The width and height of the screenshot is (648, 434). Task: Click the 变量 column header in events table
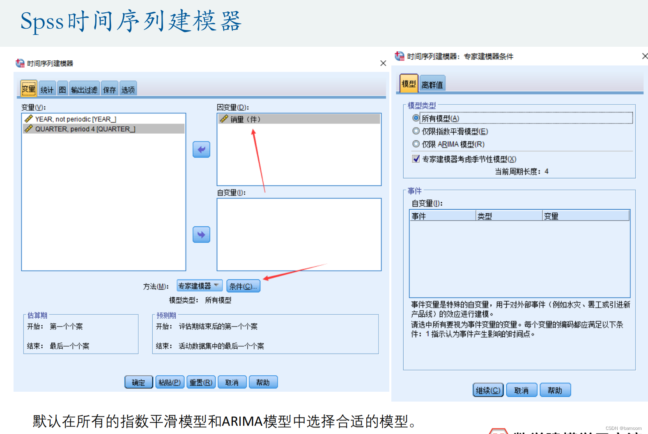click(586, 216)
